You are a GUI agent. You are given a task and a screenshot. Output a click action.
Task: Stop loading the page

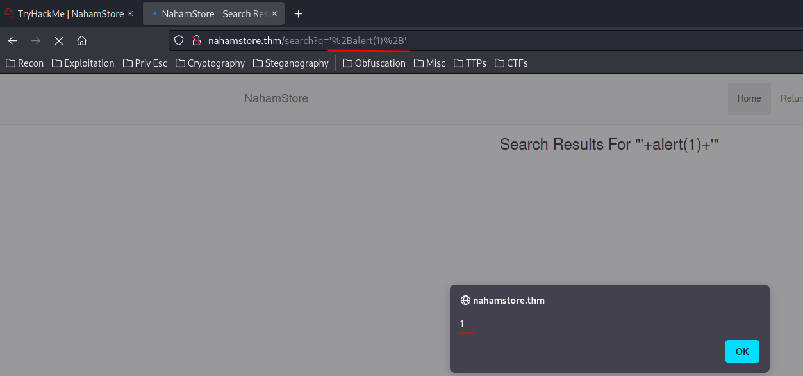(x=58, y=41)
